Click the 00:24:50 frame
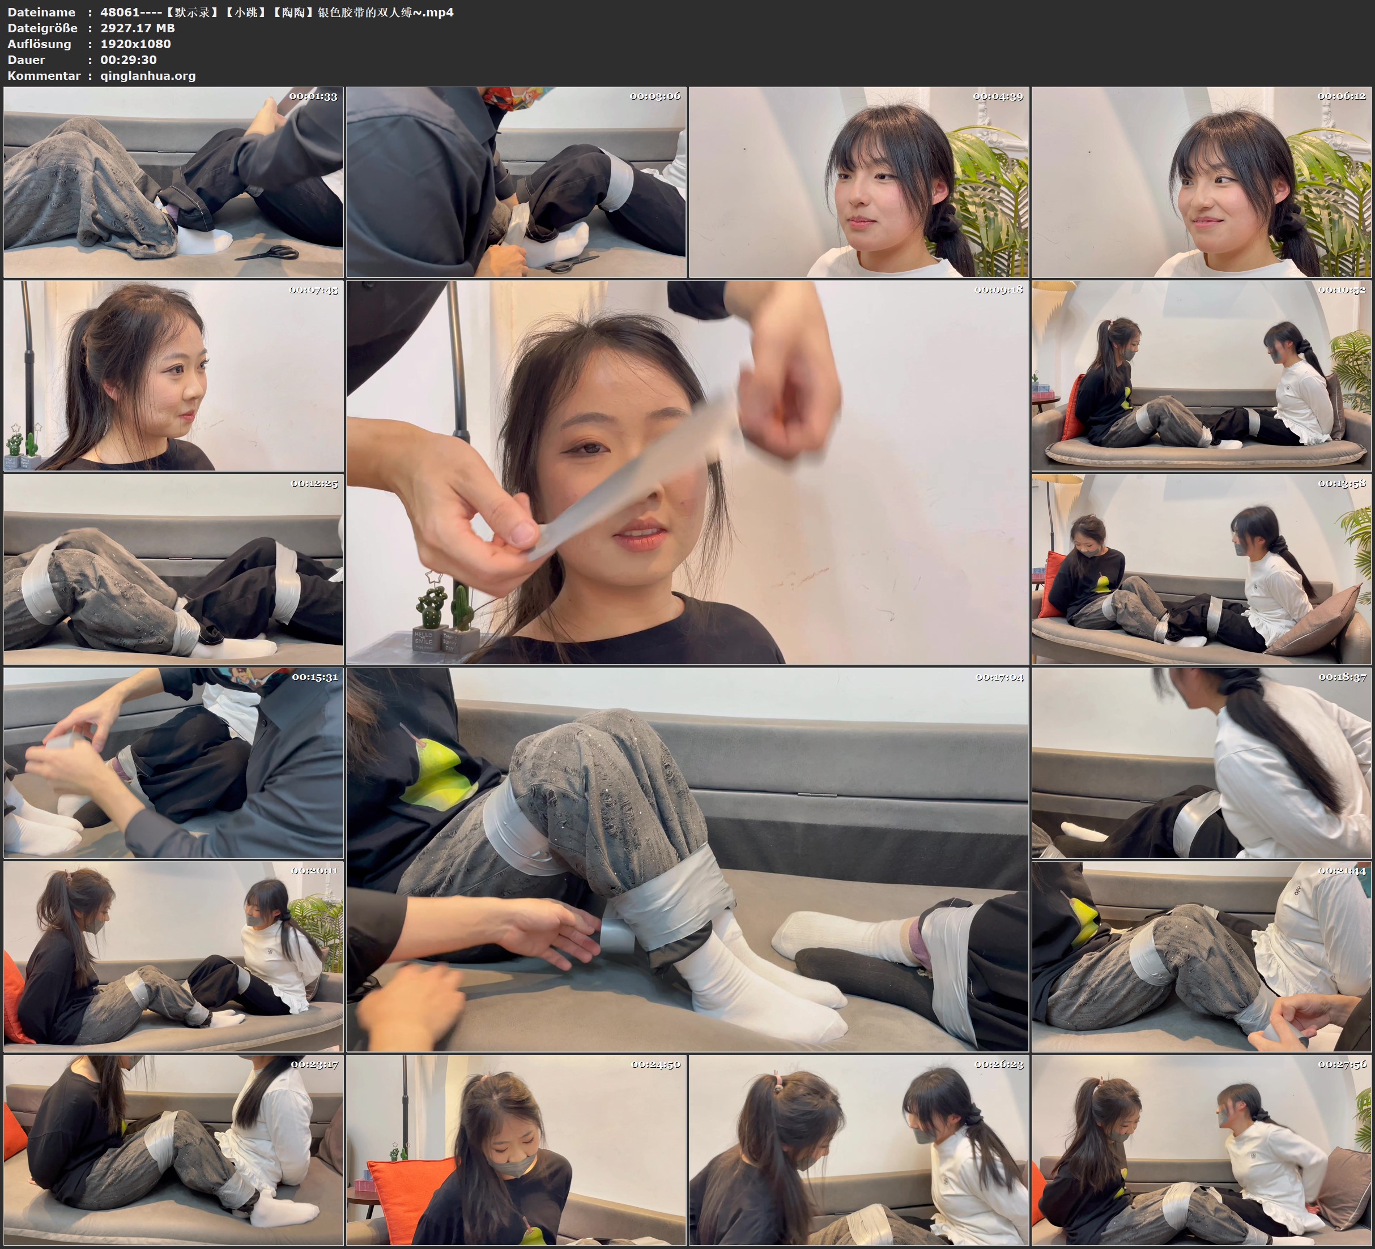1375x1249 pixels. pyautogui.click(x=516, y=1150)
